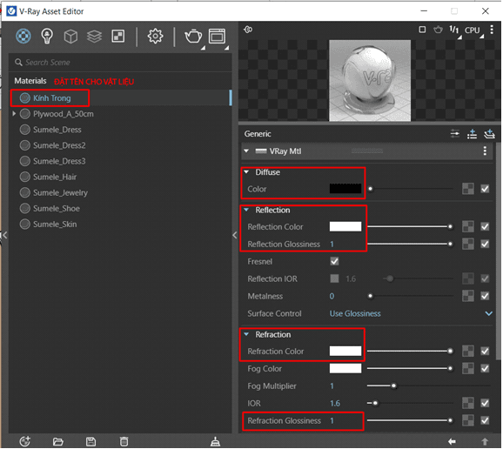Change the 1/1 preview quality option
This screenshot has width=503, height=449.
pos(454,30)
